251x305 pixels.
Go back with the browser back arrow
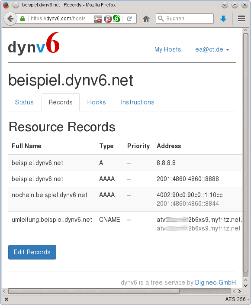10,19
